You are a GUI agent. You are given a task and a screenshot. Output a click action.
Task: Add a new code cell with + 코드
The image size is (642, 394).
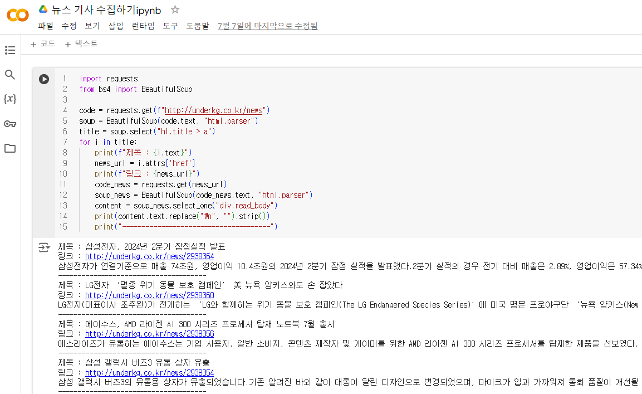click(43, 44)
